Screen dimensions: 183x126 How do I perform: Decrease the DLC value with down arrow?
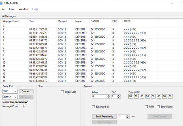click(118, 98)
